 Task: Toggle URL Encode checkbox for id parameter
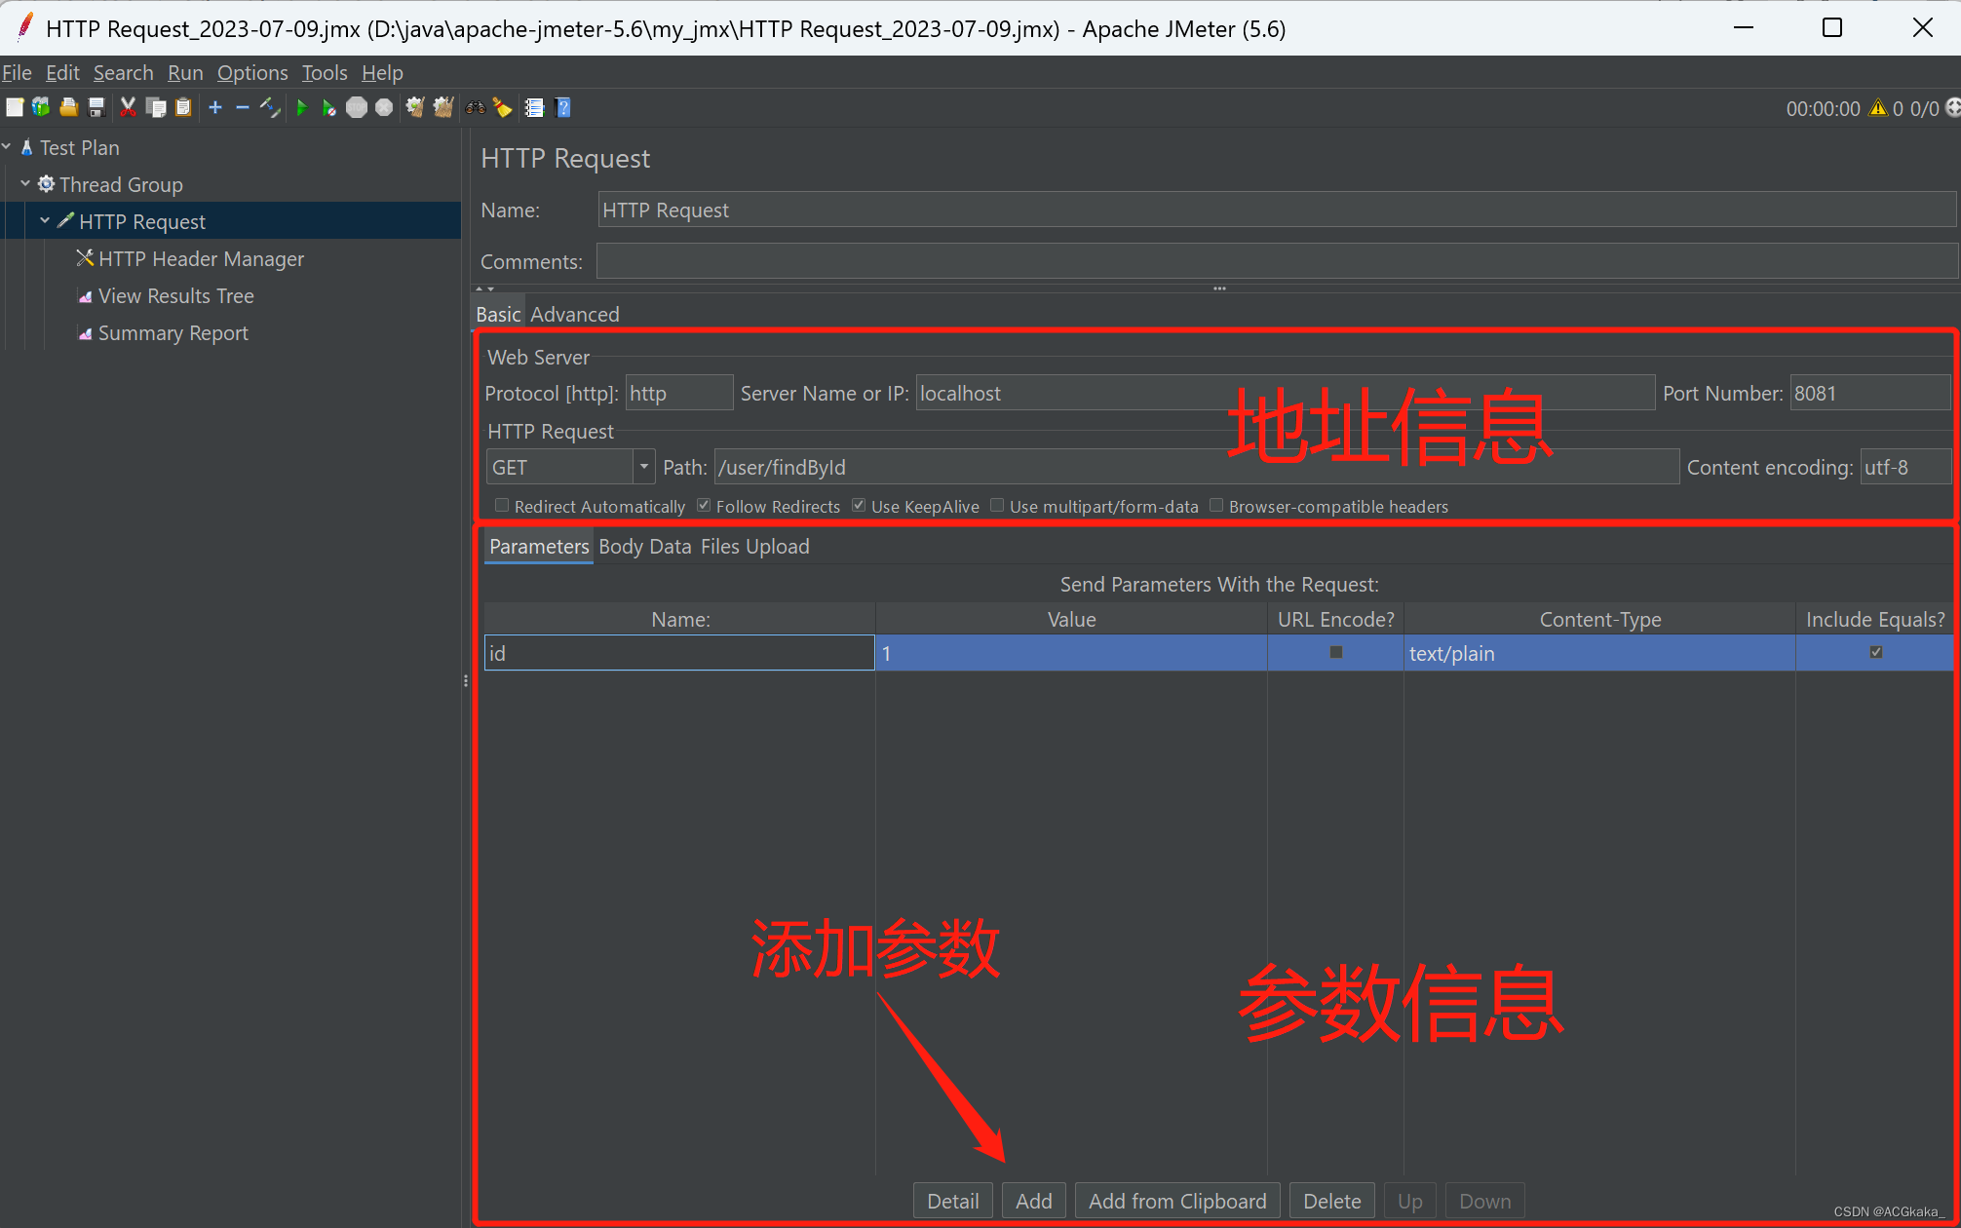point(1336,652)
